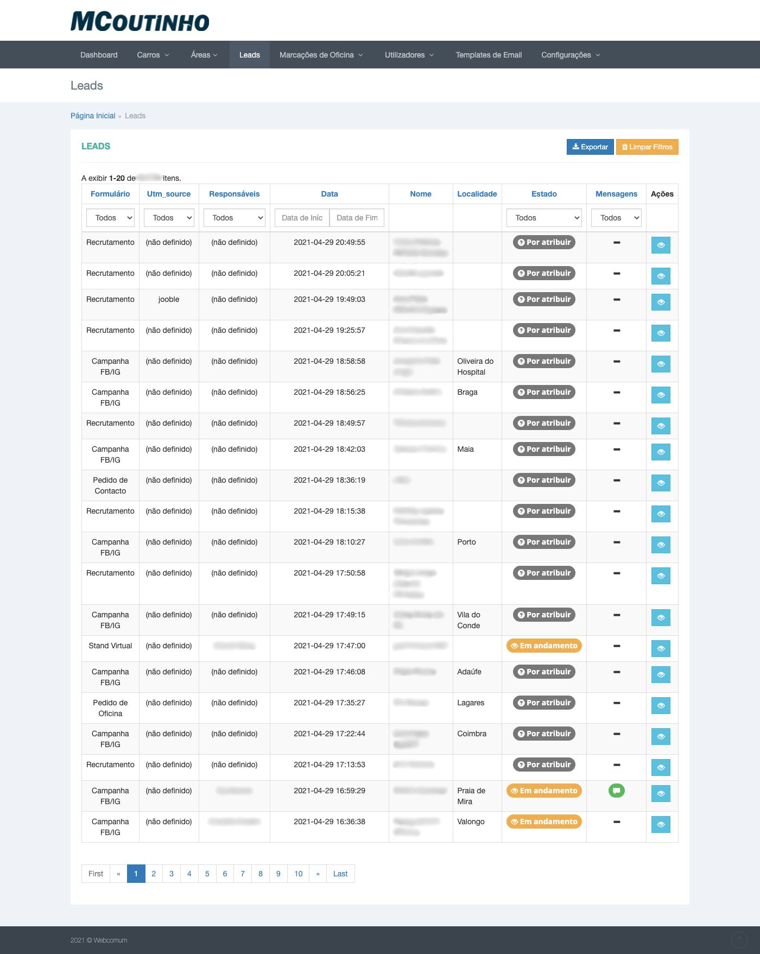This screenshot has width=760, height=954.
Task: Open Templates de Email page
Action: click(x=488, y=55)
